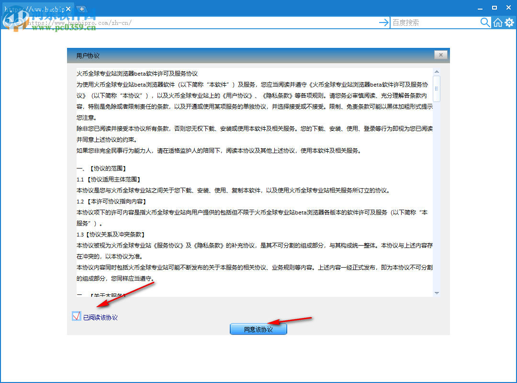Click the blue go arrow beside address bar
Viewport: 517px width, 383px height.
click(384, 22)
